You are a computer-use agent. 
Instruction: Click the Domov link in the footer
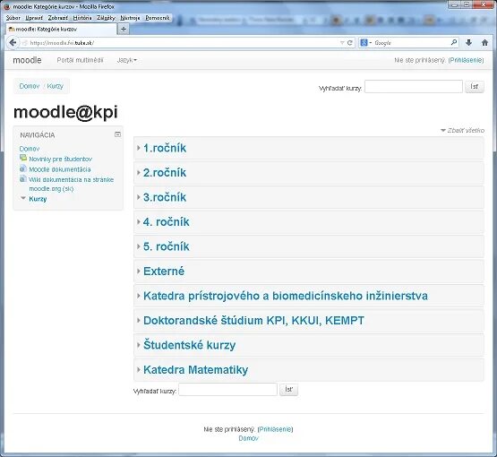248,438
